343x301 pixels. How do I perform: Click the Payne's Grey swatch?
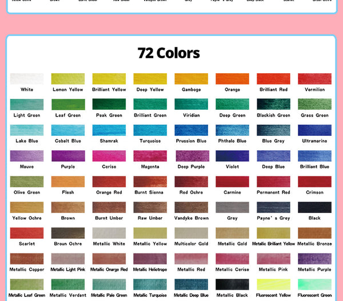point(273,207)
